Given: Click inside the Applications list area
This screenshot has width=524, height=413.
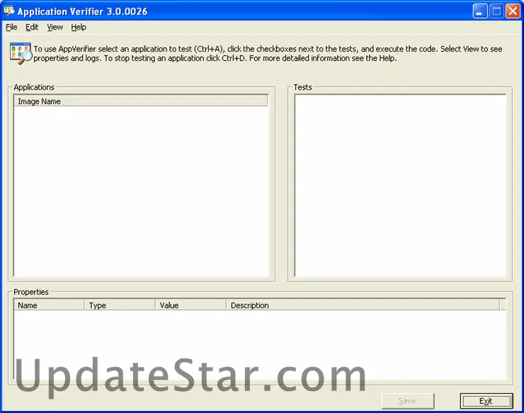Looking at the screenshot, I should click(x=141, y=192).
